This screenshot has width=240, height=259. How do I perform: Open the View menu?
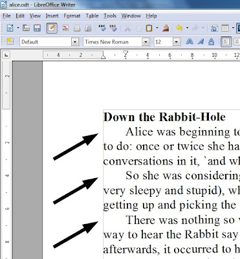click(x=35, y=16)
